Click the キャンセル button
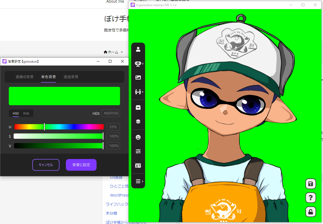 (46, 165)
